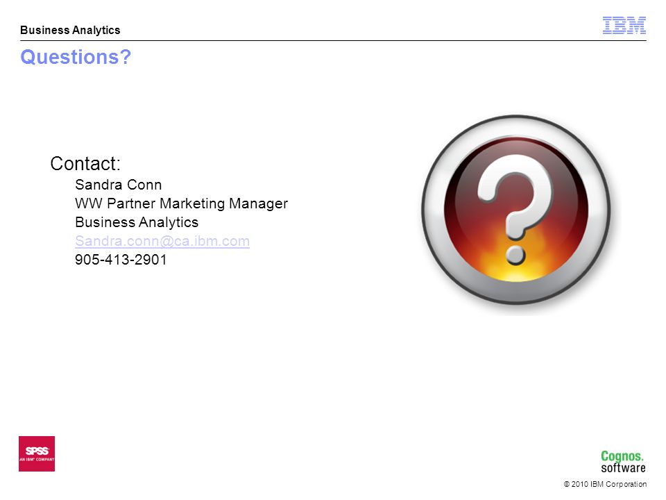
Task: Click the large question mark graphic
Action: pyautogui.click(x=516, y=210)
